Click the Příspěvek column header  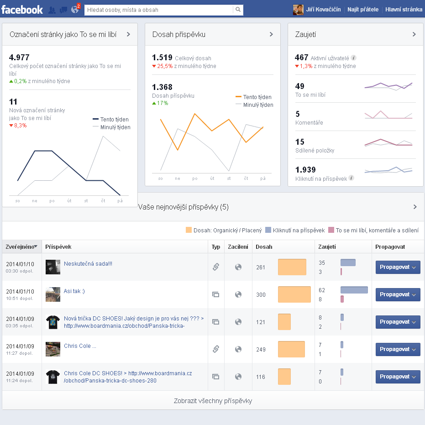[58, 247]
